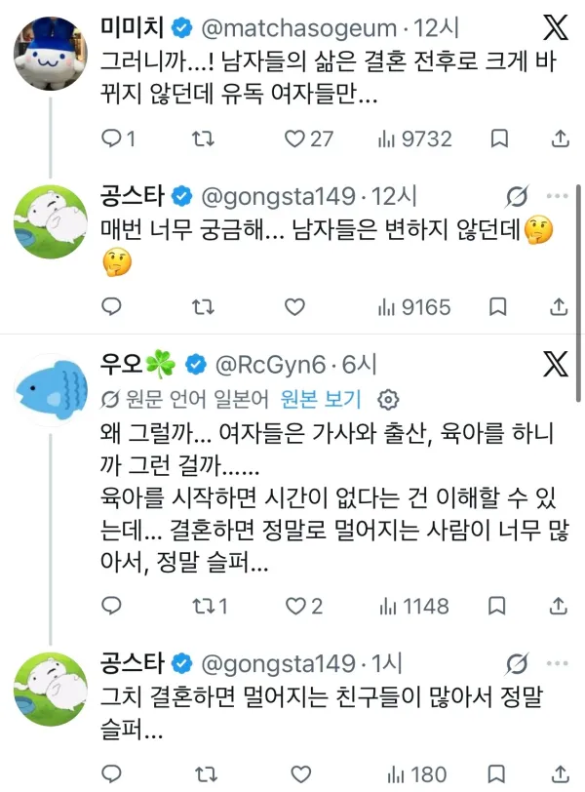This screenshot has height=792, width=585.
Task: Click the vertical scrollbar on right edge
Action: pos(578,293)
